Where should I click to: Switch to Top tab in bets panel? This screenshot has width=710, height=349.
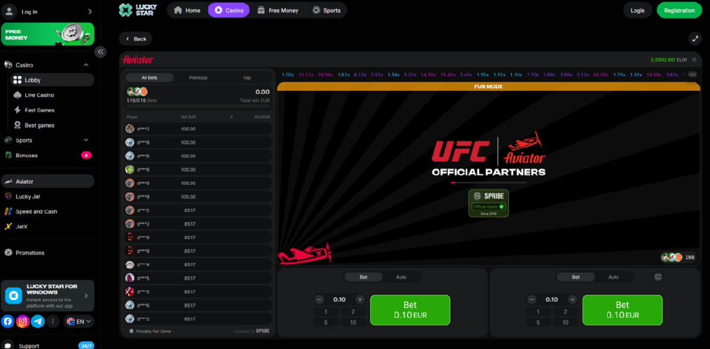[247, 77]
